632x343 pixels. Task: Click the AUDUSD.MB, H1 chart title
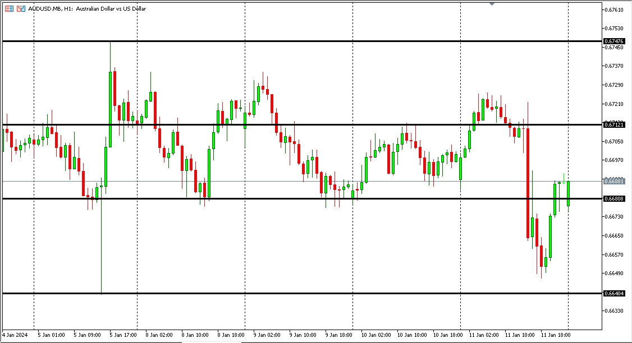pos(87,8)
